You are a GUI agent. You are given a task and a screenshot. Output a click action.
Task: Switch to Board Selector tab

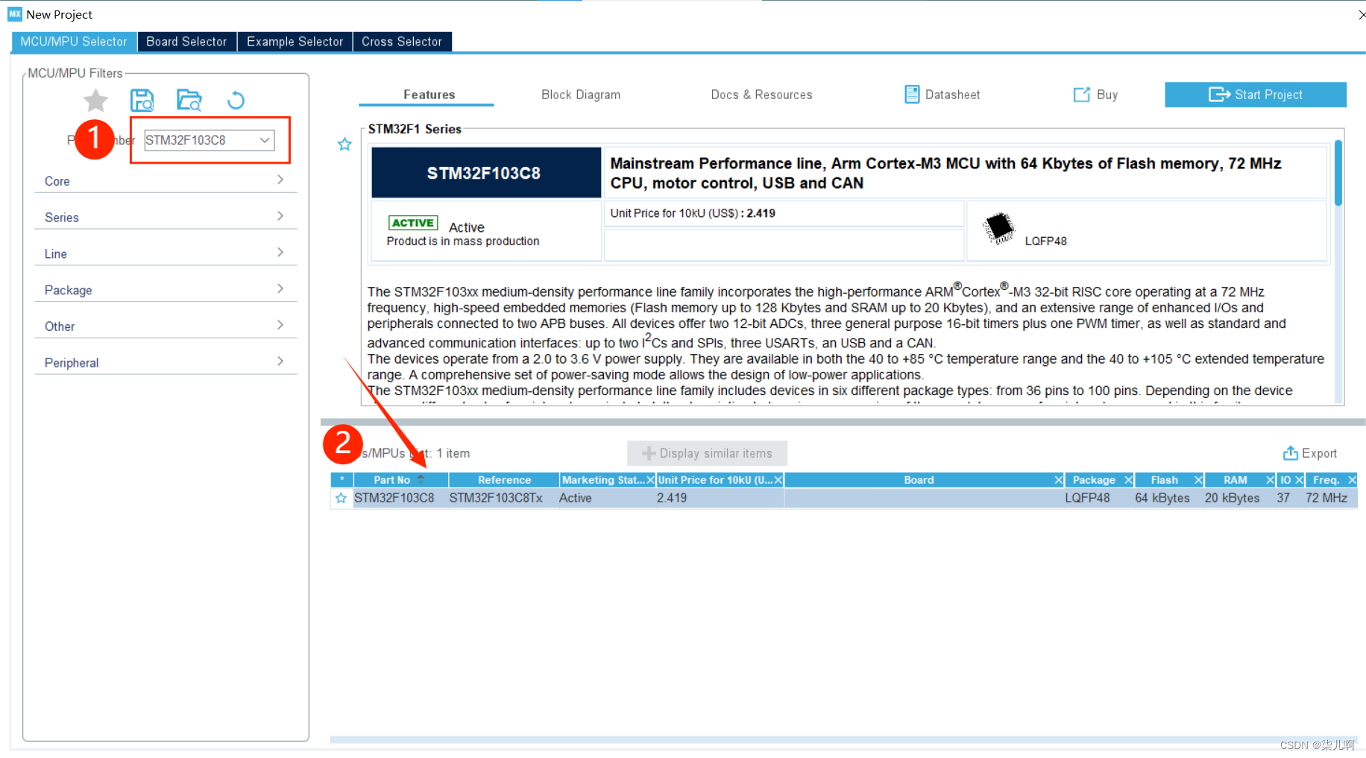(186, 42)
